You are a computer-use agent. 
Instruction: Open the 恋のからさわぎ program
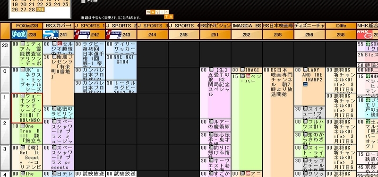pos(309,138)
